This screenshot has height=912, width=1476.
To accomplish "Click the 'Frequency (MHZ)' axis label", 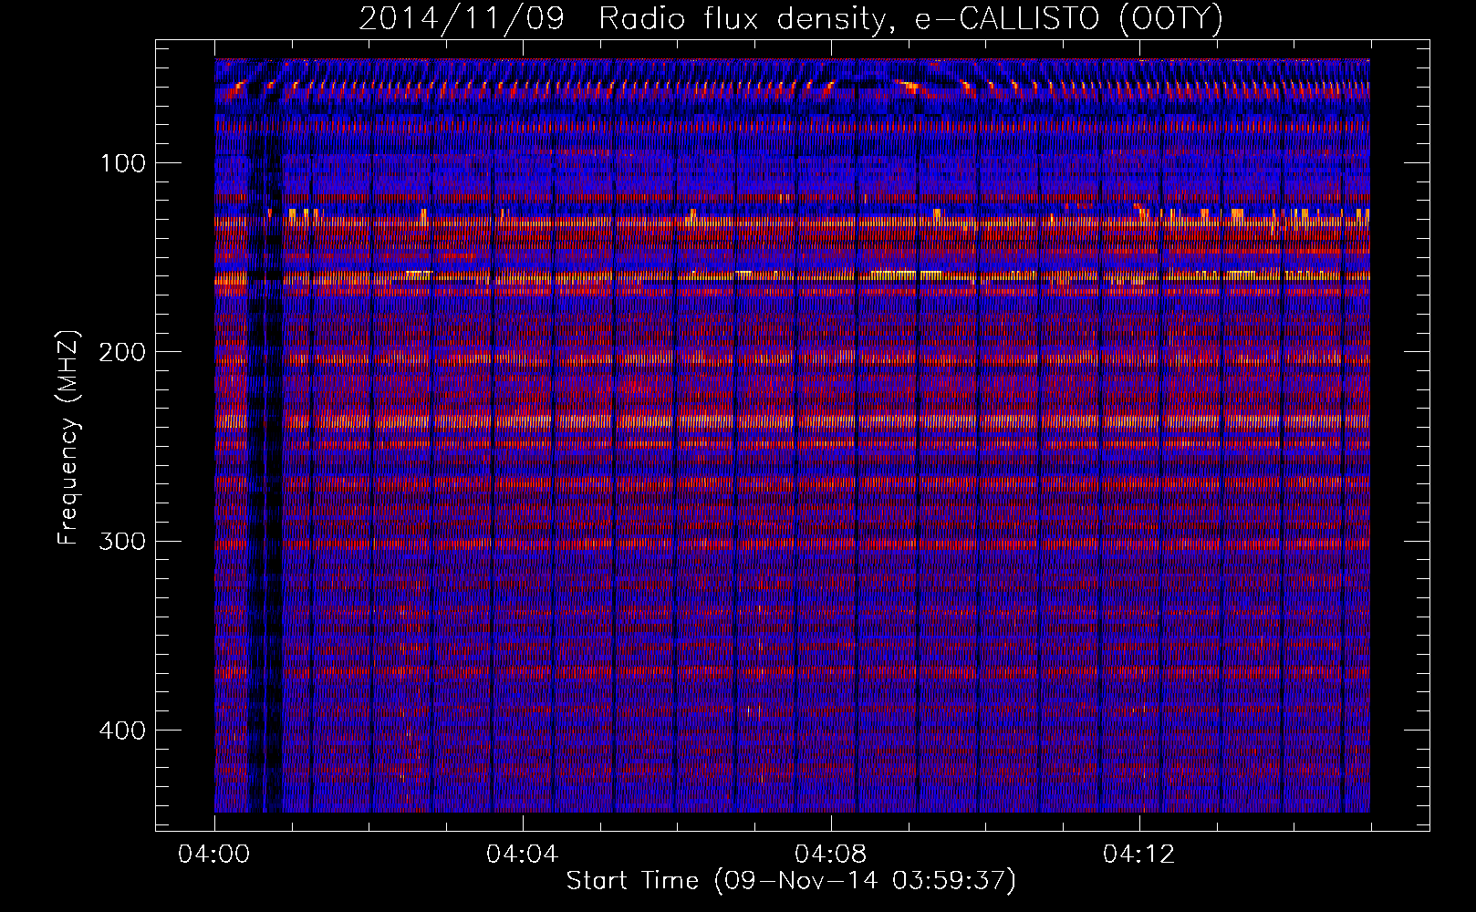I will 68,437.
